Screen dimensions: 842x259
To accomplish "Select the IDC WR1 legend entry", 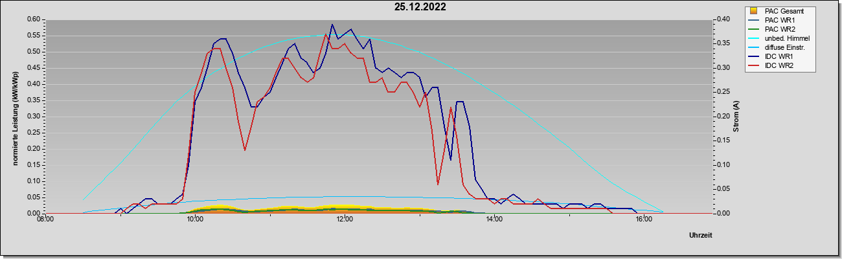I will coord(779,56).
